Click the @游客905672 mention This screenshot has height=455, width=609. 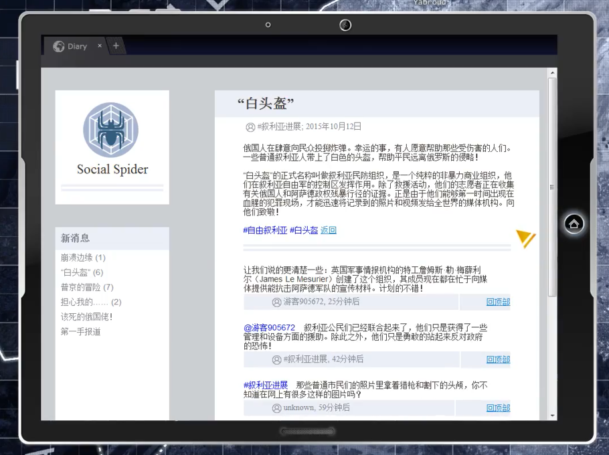tap(269, 327)
